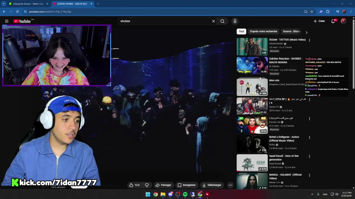355x199 pixels.
Task: Open Discord from the taskbar
Action: coord(170,194)
